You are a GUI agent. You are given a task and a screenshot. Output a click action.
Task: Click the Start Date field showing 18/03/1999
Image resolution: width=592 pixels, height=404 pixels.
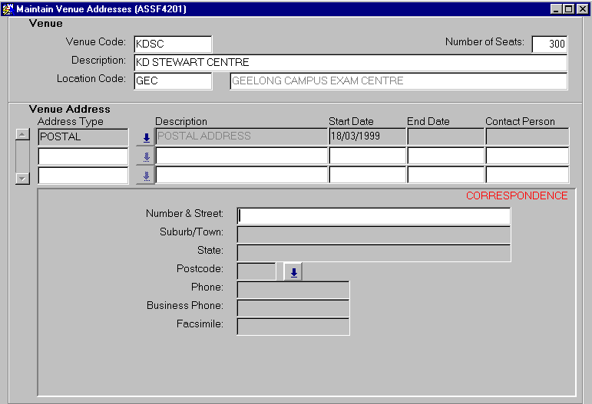coord(366,136)
